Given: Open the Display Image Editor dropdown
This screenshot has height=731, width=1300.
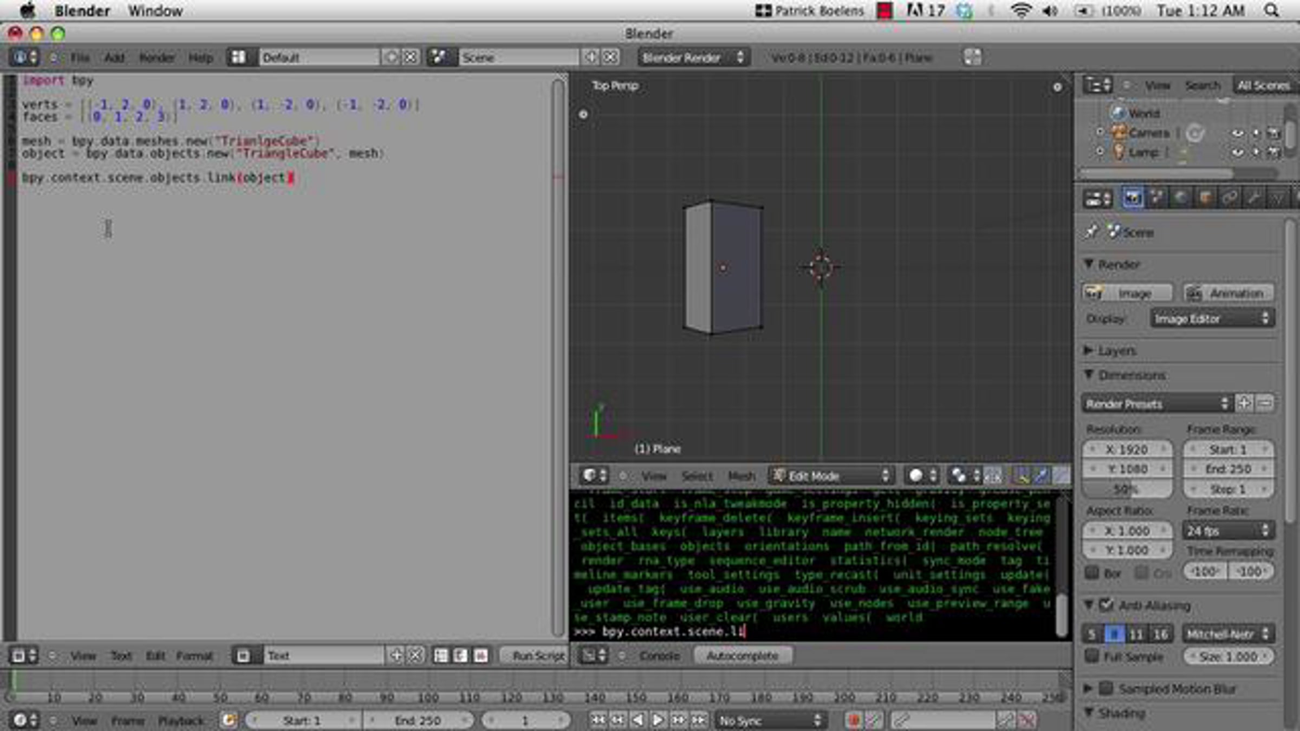Looking at the screenshot, I should point(1212,318).
